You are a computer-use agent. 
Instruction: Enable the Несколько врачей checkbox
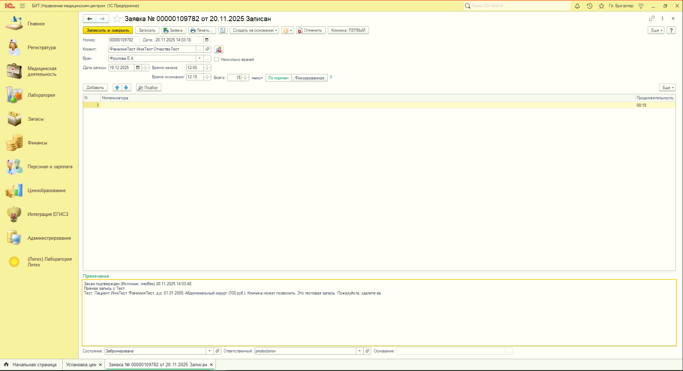217,60
